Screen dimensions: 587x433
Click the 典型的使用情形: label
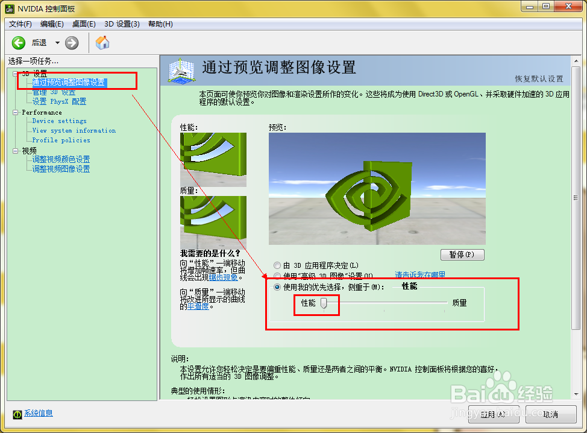pyautogui.click(x=198, y=391)
